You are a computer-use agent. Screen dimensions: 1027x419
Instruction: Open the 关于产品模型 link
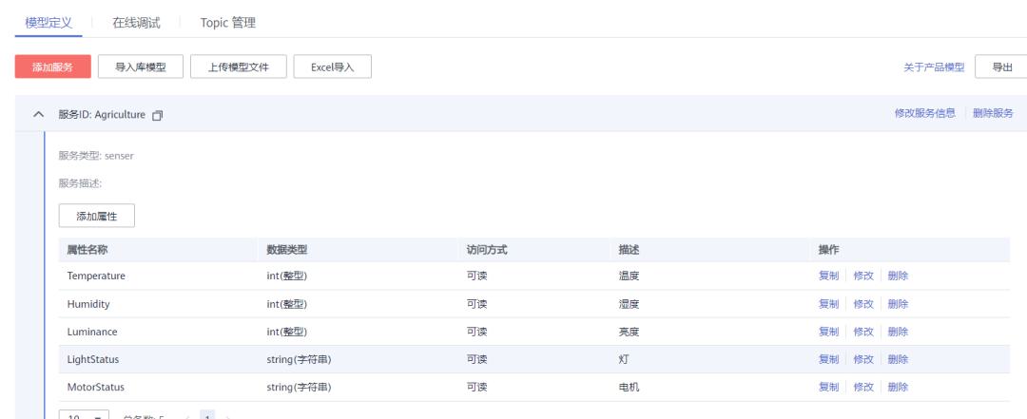(x=934, y=67)
